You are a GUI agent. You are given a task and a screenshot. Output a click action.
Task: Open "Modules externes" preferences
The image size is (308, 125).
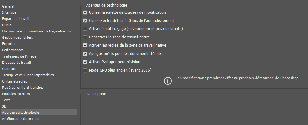click(16, 94)
